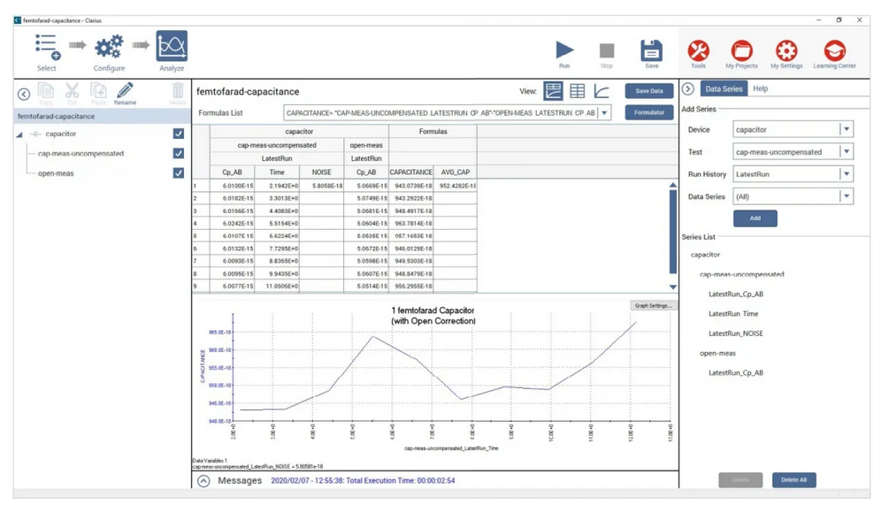Toggle the capacitor checkbox
Image resolution: width=889 pixels, height=513 pixels.
tap(179, 134)
